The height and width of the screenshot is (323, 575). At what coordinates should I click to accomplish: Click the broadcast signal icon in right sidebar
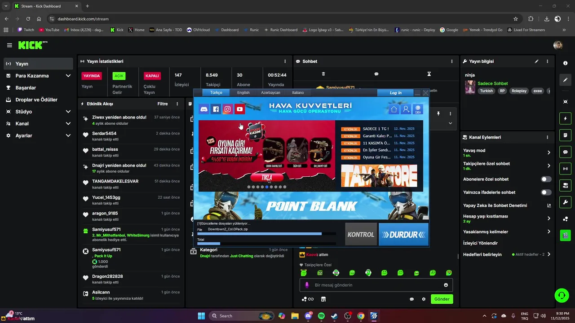(x=565, y=169)
